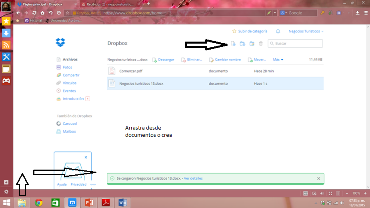Click the upload file icon in Dropbox toolbar

tap(233, 44)
